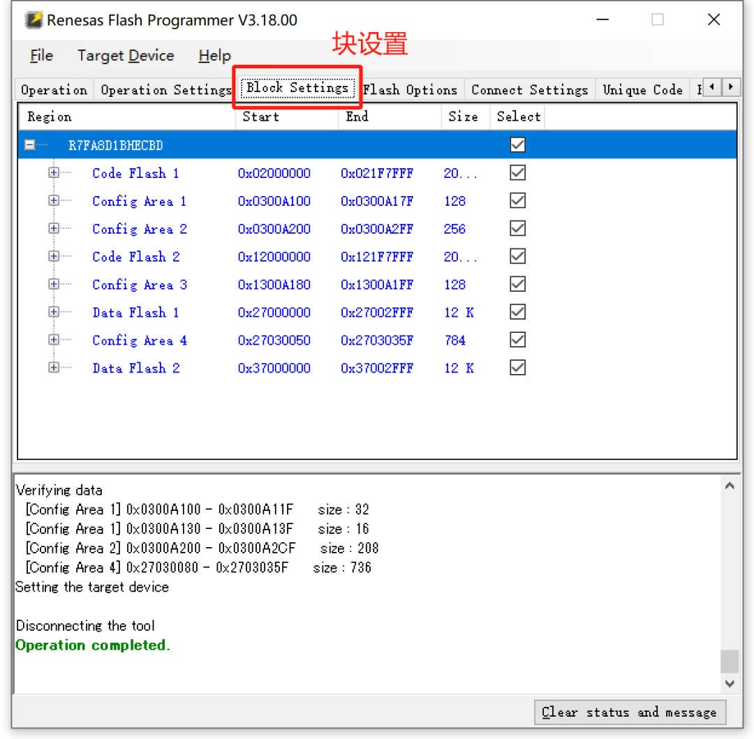The width and height of the screenshot is (754, 739).
Task: Switch to the Operation Settings tab
Action: (x=166, y=90)
